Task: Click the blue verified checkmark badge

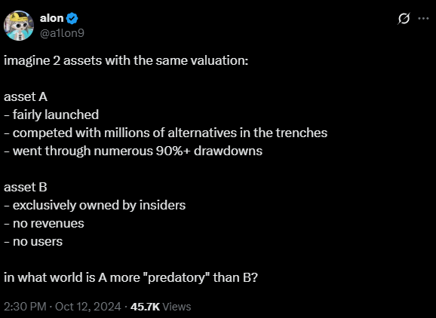Action: pyautogui.click(x=72, y=19)
